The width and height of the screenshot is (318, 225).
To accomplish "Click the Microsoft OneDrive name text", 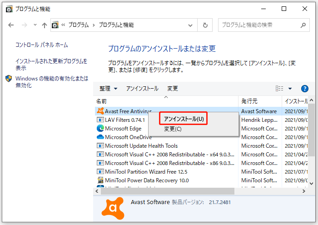I will (128, 137).
